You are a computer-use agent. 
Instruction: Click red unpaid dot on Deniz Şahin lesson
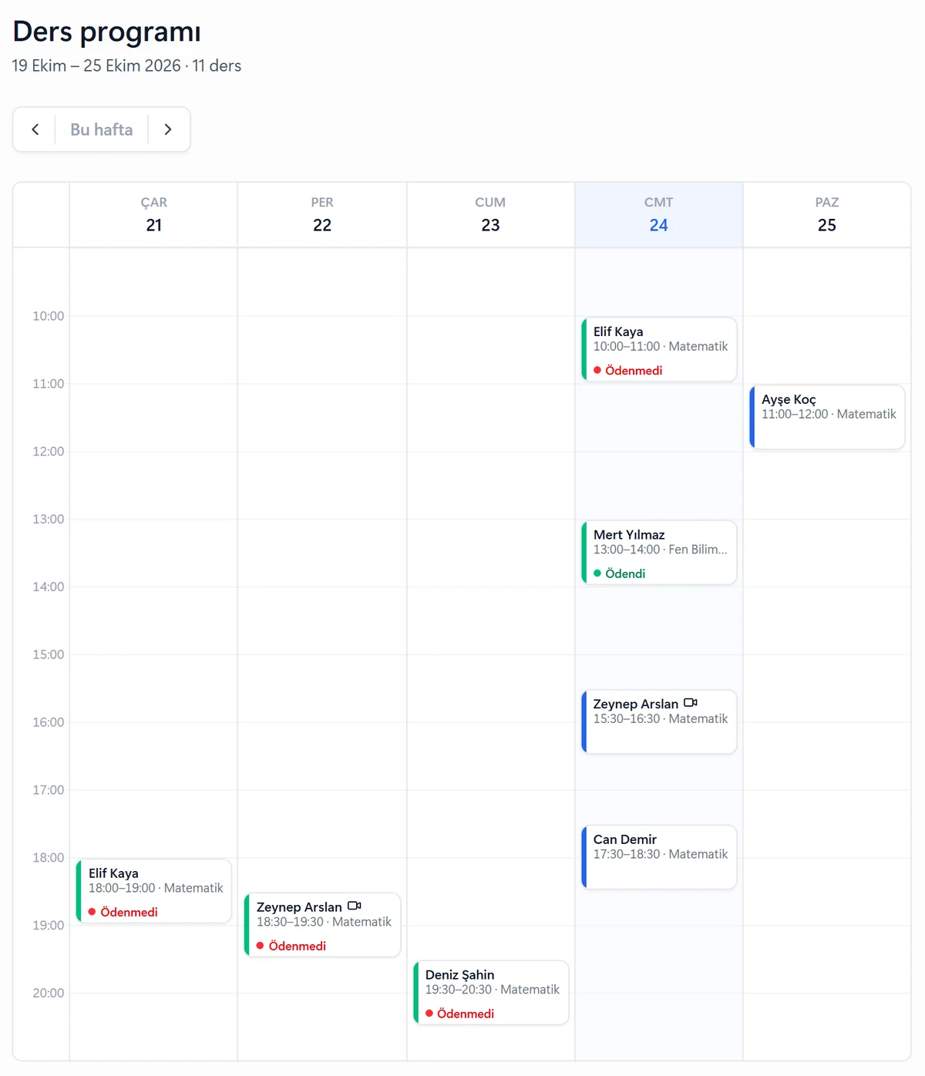pos(429,1014)
